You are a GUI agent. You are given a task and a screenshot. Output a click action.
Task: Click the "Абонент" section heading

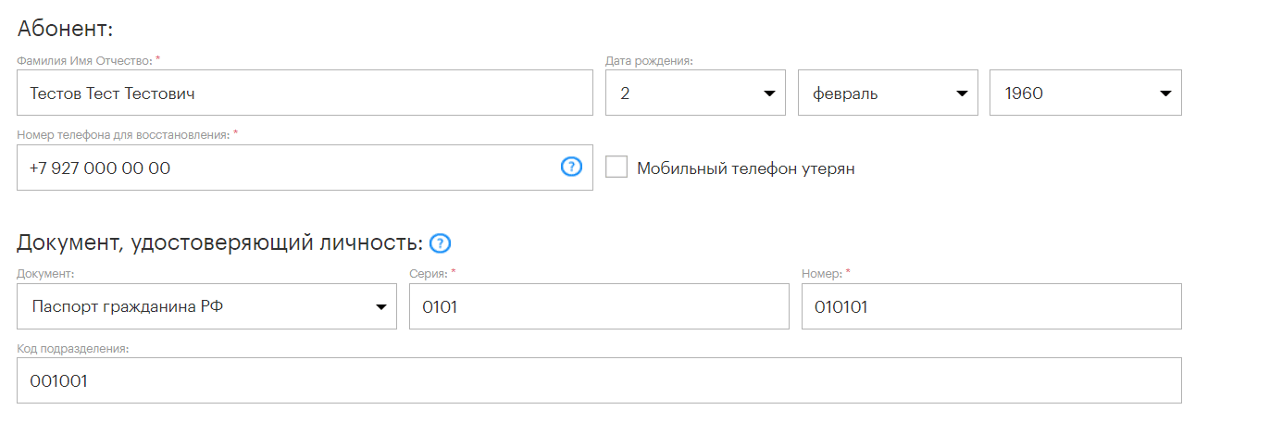(x=65, y=29)
